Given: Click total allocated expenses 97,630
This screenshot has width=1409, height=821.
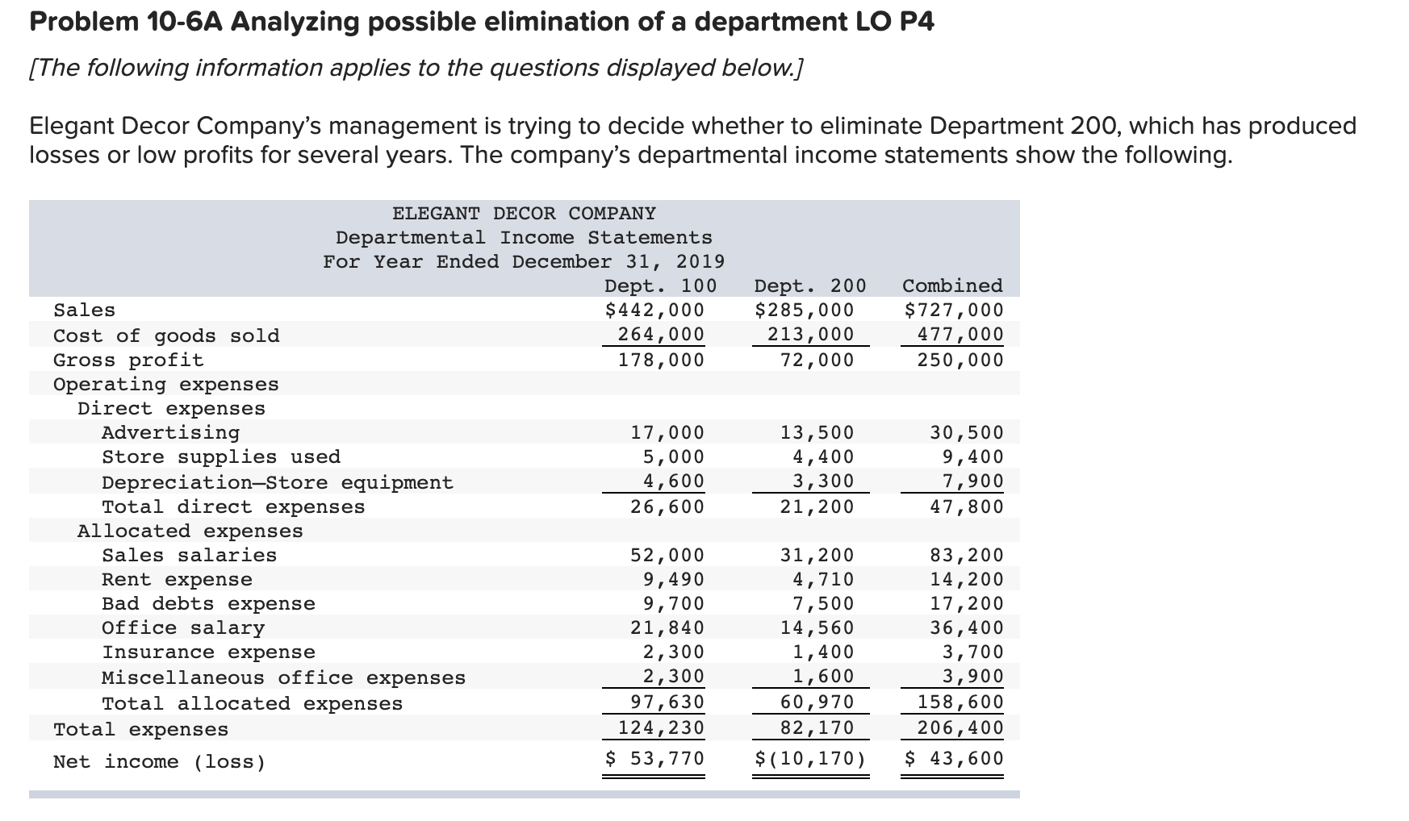Looking at the screenshot, I should pyautogui.click(x=667, y=702).
